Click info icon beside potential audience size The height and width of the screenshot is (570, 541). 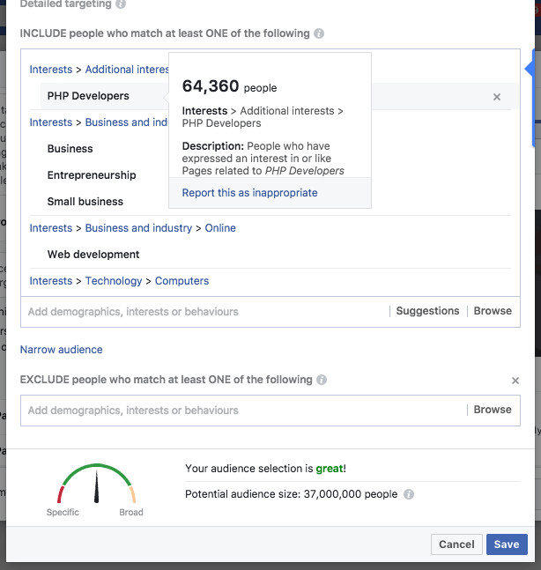[409, 494]
